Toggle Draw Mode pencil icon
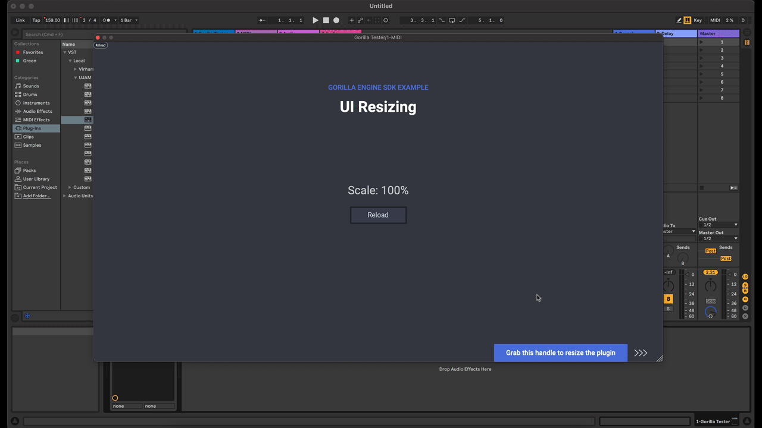 [x=679, y=20]
